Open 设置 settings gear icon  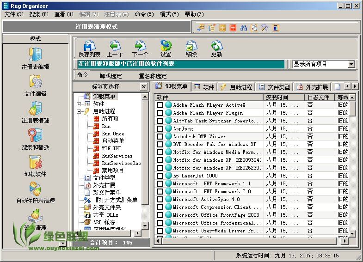(166, 49)
